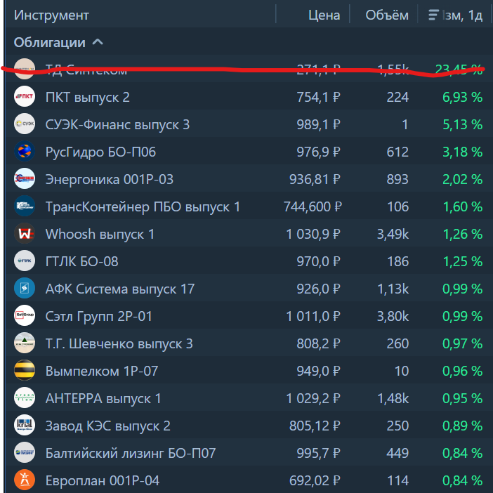Click the price 692,02 ₽
This screenshot has height=493, width=493.
[315, 480]
